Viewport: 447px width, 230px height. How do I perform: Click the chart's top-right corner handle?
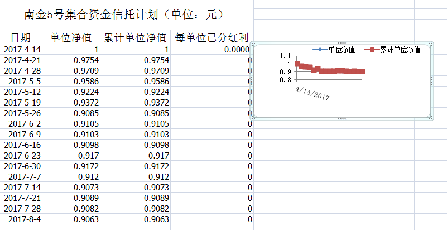[x=432, y=44]
